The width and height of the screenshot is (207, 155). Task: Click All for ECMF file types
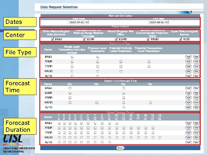188,61
